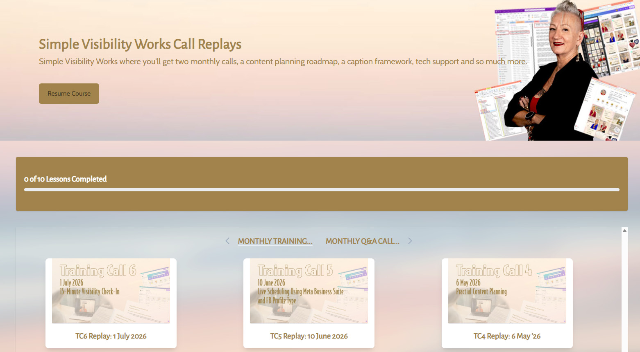Image resolution: width=640 pixels, height=352 pixels.
Task: Open Training Call 5 thumbnail
Action: (x=309, y=291)
